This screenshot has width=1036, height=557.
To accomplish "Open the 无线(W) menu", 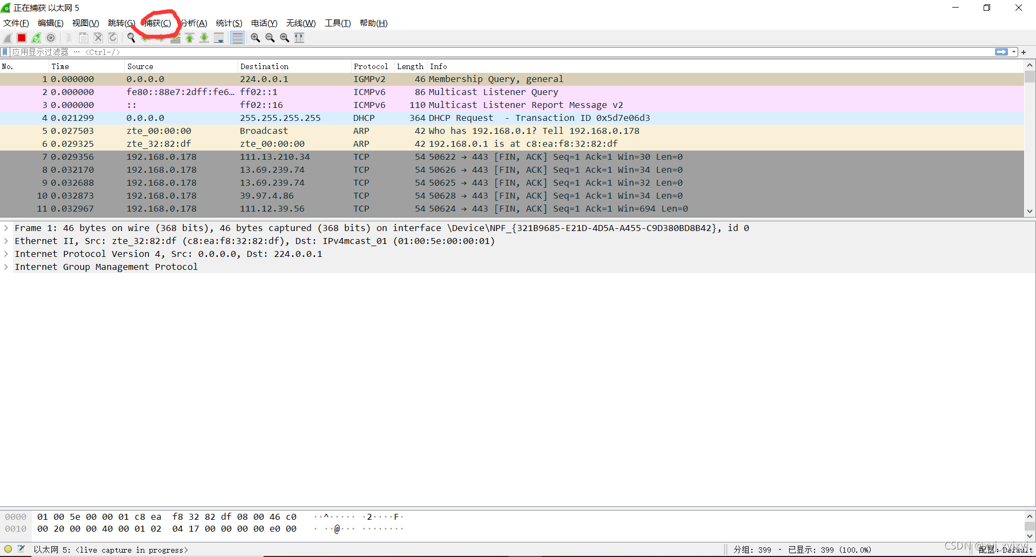I will click(301, 23).
